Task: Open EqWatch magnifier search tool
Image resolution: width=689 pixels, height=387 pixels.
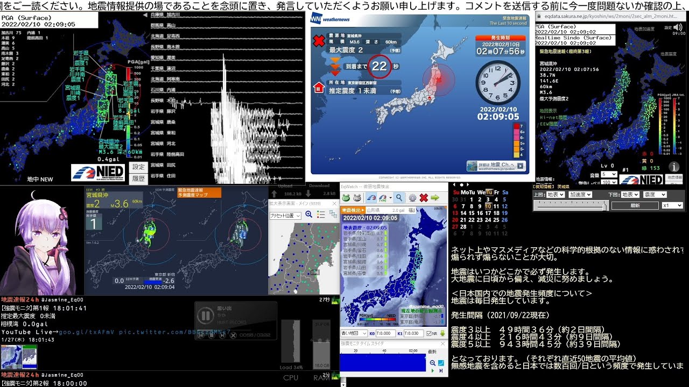Action: pyautogui.click(x=399, y=198)
